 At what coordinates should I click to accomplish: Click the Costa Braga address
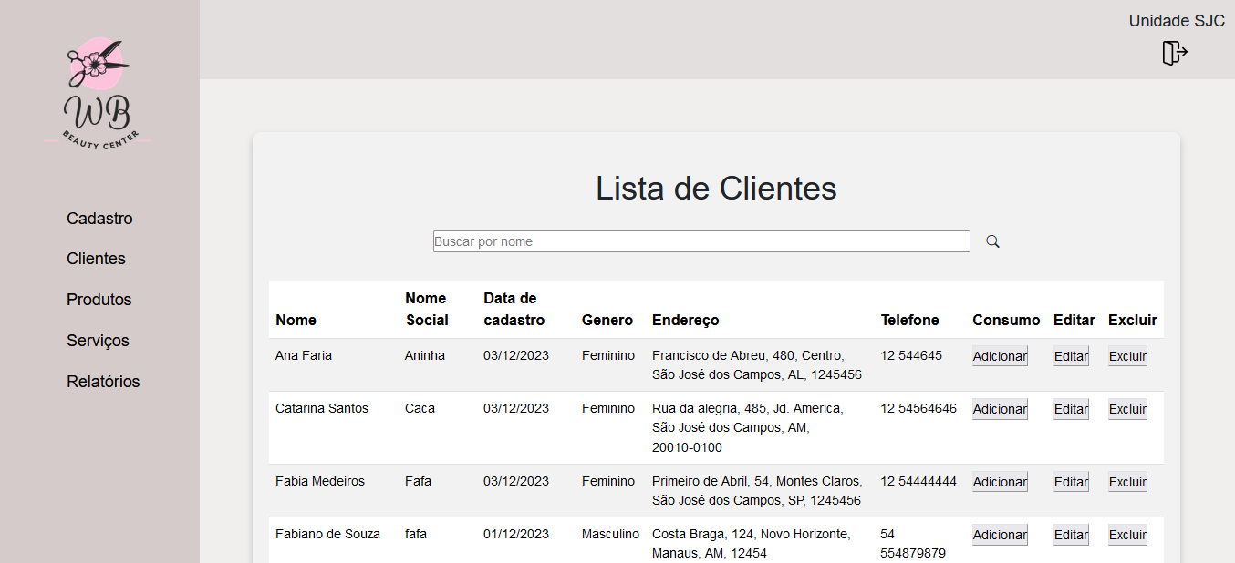pyautogui.click(x=752, y=544)
